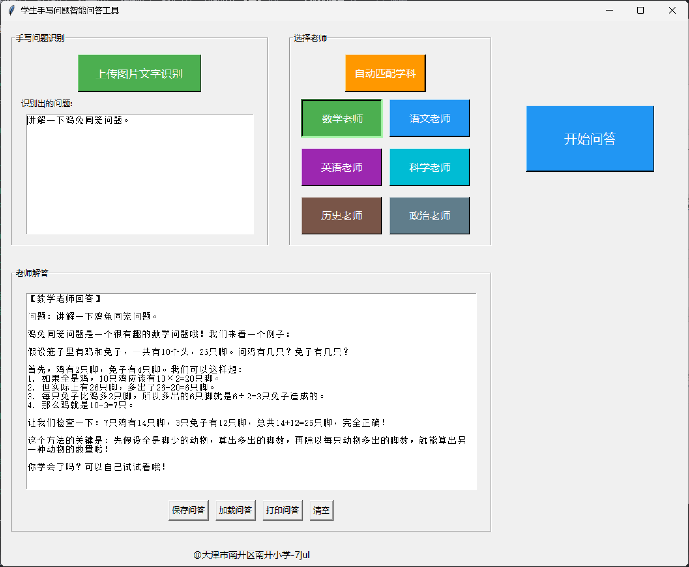689x567 pixels.
Task: Choose the 数学老师 teacher button
Action: pyautogui.click(x=341, y=118)
